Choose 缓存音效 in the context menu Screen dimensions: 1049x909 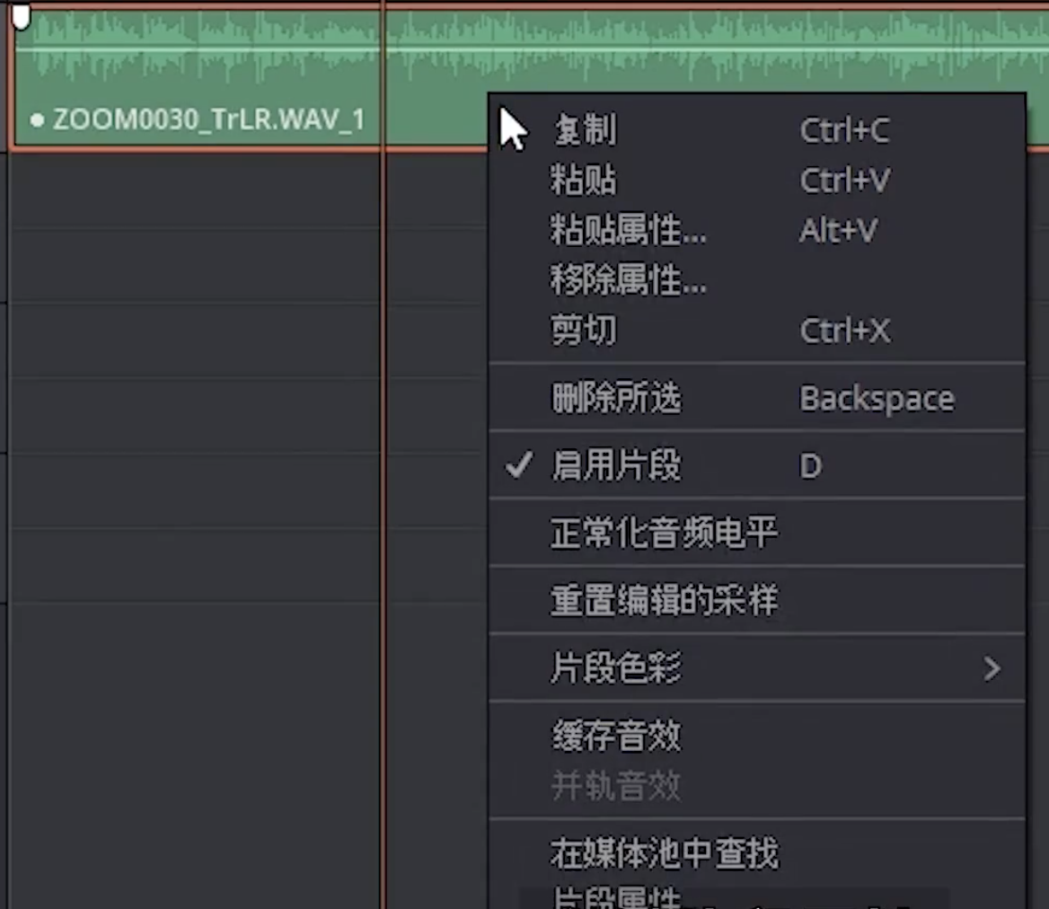click(x=616, y=737)
